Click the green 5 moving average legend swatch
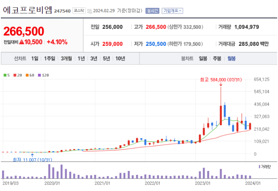This screenshot has width=278, height=191. (x=5, y=75)
